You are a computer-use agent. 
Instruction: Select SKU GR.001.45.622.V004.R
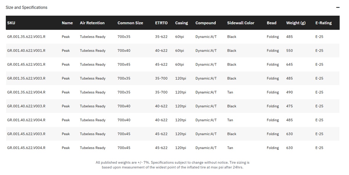coord(26,148)
